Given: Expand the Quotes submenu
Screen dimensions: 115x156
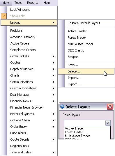Looking at the screenshot, I should [29, 63].
